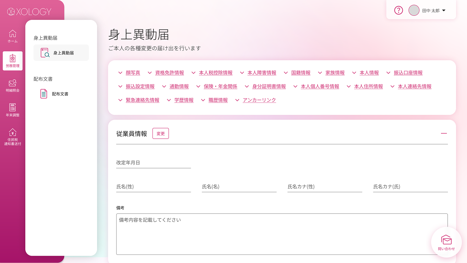Go to the 振込口座情報 link
The image size is (467, 263).
(408, 73)
